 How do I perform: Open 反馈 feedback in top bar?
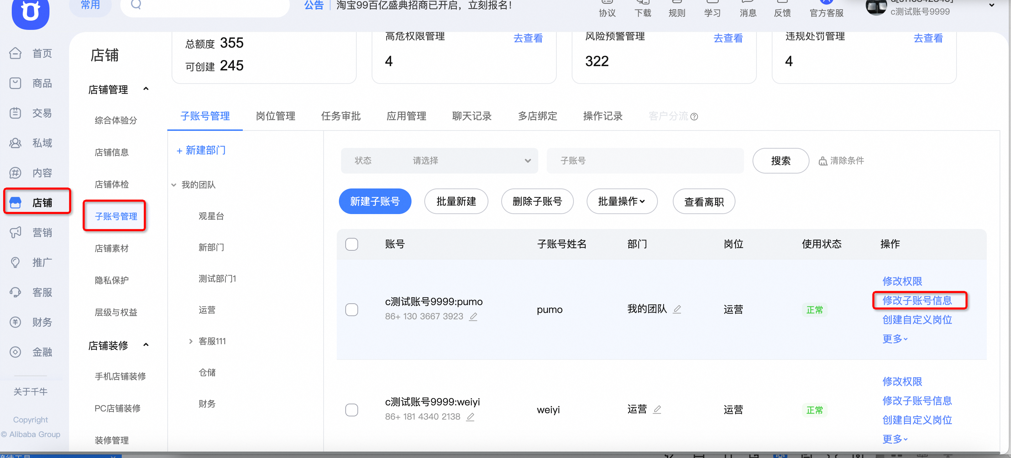(782, 9)
